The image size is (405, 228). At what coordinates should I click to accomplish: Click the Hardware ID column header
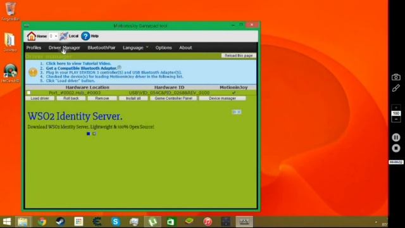pos(169,87)
